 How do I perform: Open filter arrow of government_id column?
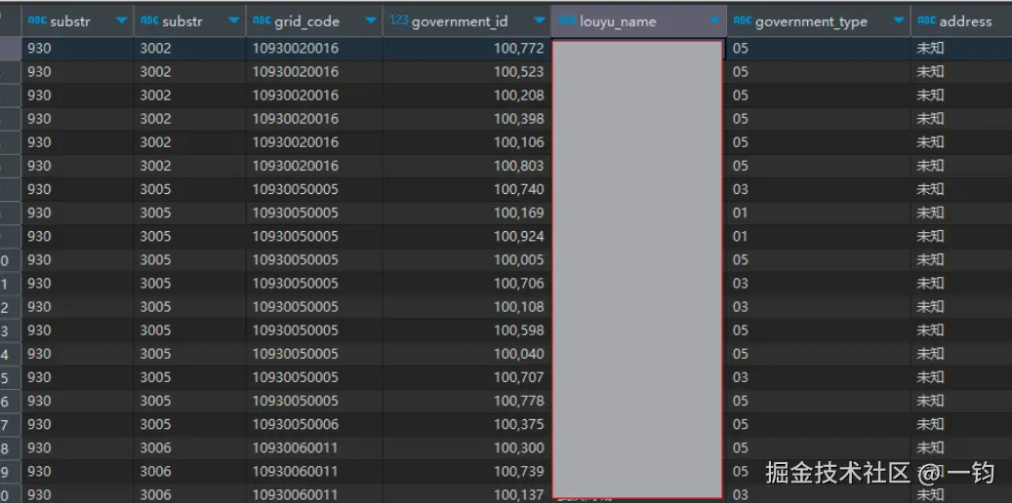(x=540, y=21)
